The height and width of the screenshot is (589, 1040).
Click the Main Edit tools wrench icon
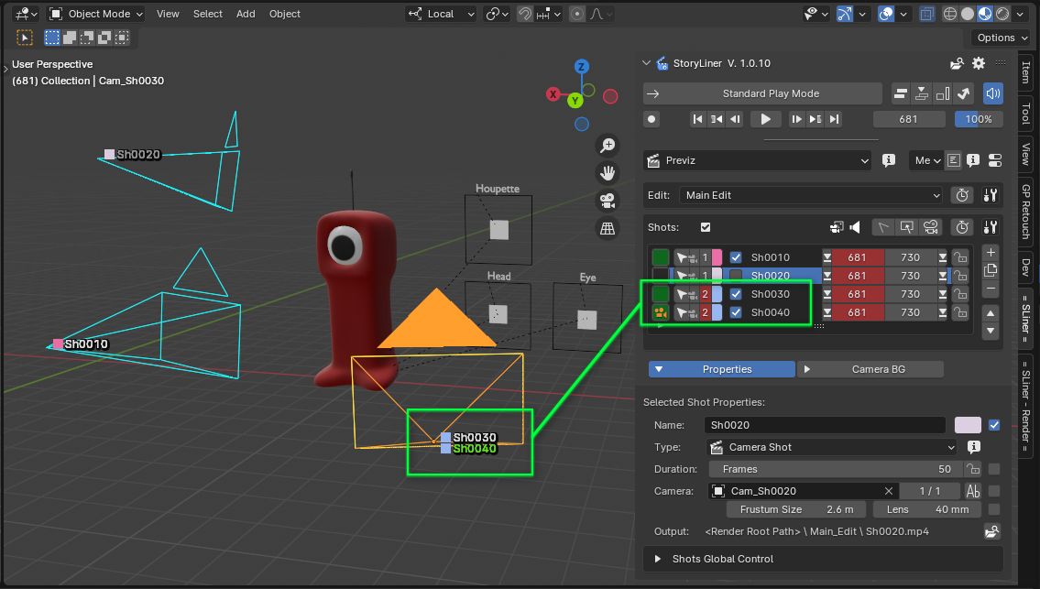990,195
